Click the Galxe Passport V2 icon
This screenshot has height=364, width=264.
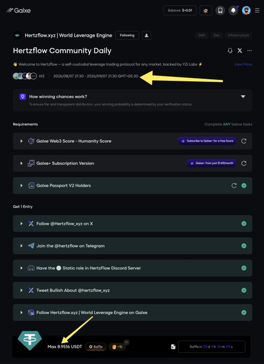click(31, 186)
